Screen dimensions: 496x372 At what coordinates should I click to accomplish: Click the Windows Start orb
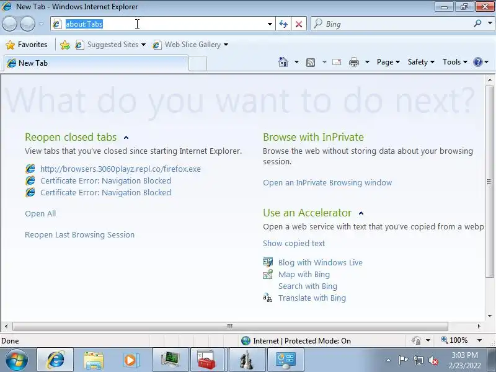(16, 360)
